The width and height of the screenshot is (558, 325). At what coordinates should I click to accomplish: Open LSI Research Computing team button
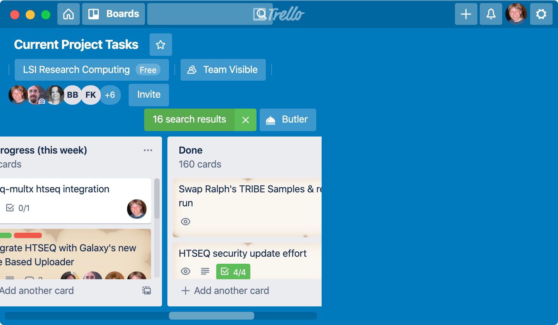(x=92, y=70)
